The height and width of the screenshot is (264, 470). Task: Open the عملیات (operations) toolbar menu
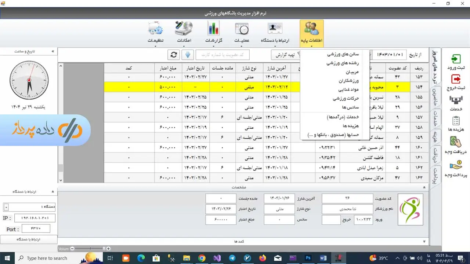[242, 32]
